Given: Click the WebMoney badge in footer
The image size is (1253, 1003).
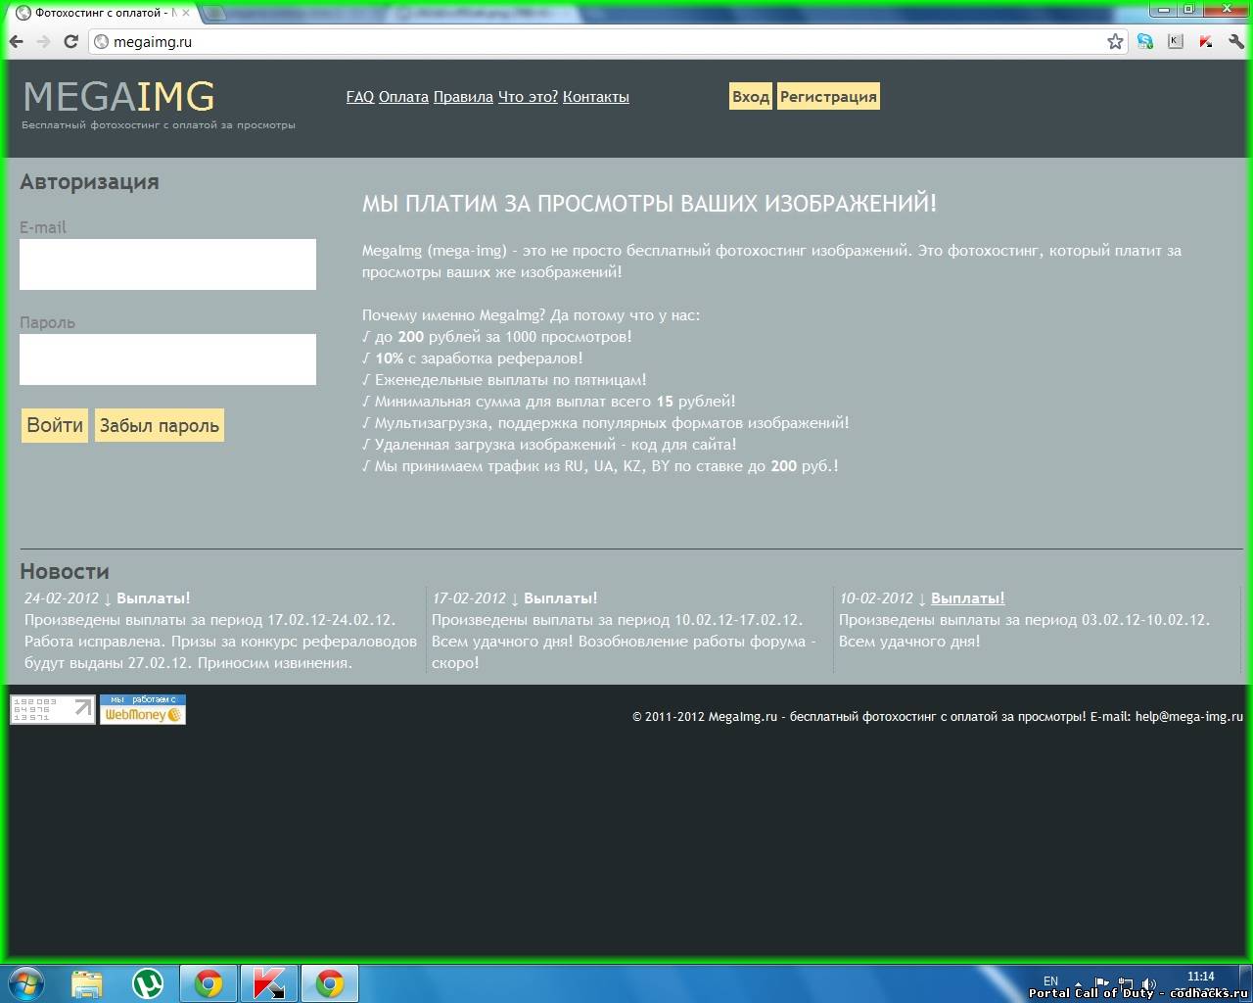Looking at the screenshot, I should click(143, 709).
